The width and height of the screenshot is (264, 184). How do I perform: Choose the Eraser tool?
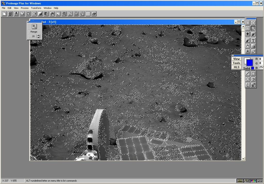(x=253, y=52)
